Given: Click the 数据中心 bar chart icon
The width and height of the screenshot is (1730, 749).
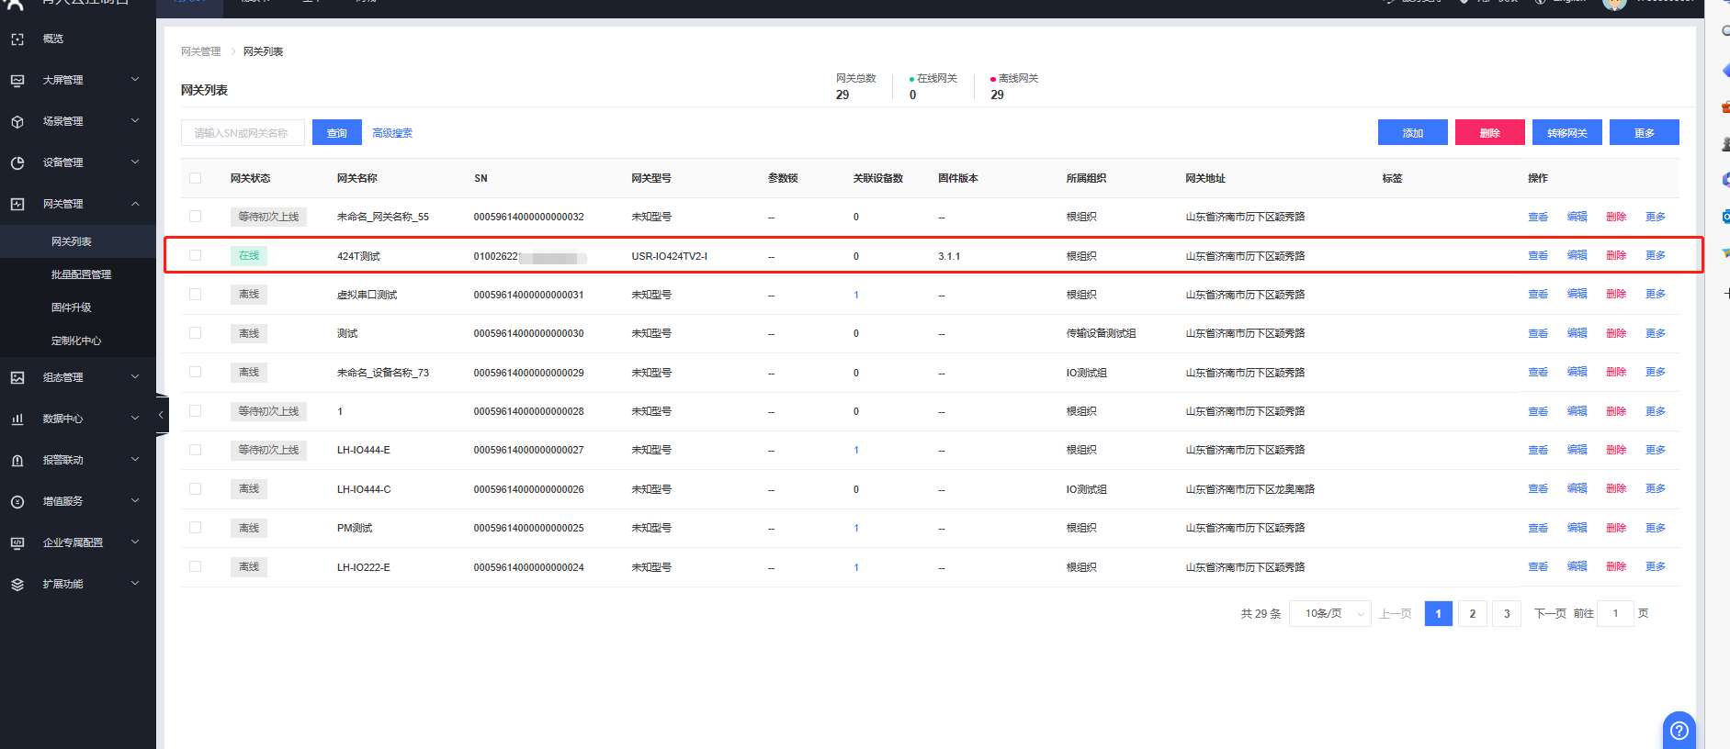Looking at the screenshot, I should point(17,419).
